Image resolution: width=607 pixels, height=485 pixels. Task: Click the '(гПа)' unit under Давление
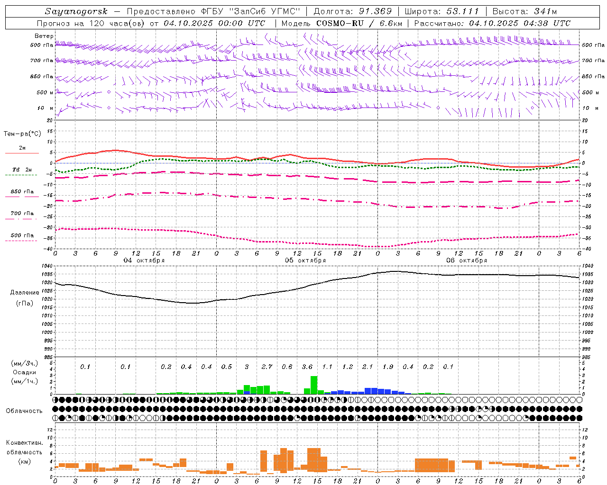pos(25,304)
